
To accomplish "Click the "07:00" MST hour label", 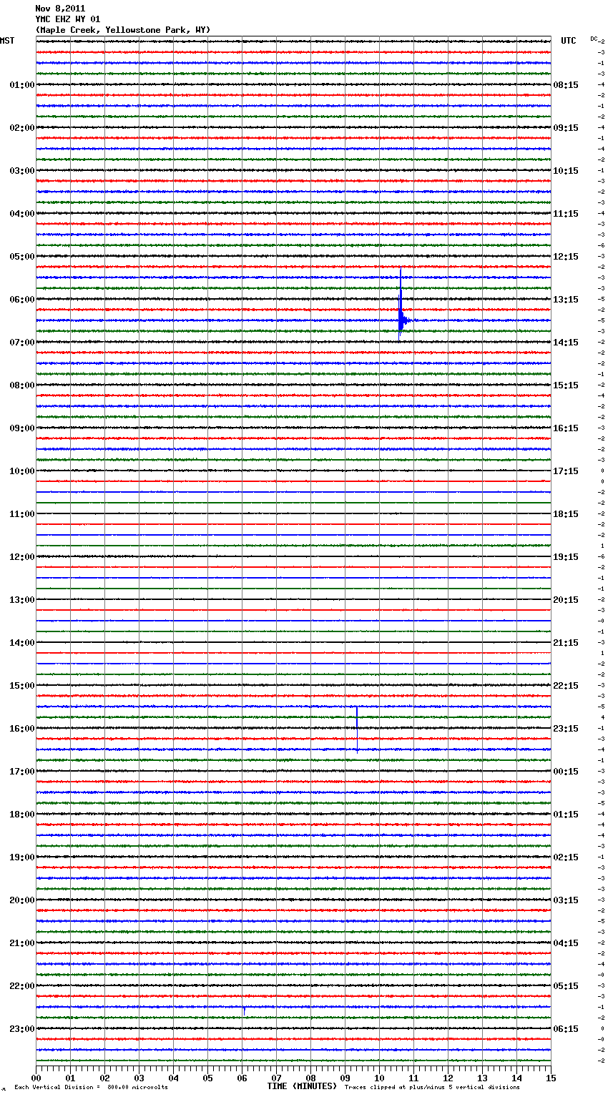I will coord(22,343).
